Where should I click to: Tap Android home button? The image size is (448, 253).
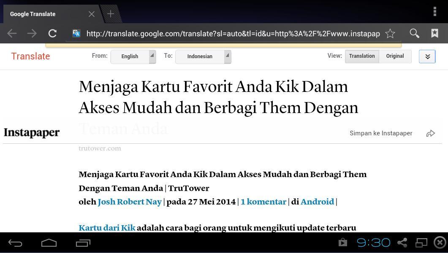click(49, 243)
